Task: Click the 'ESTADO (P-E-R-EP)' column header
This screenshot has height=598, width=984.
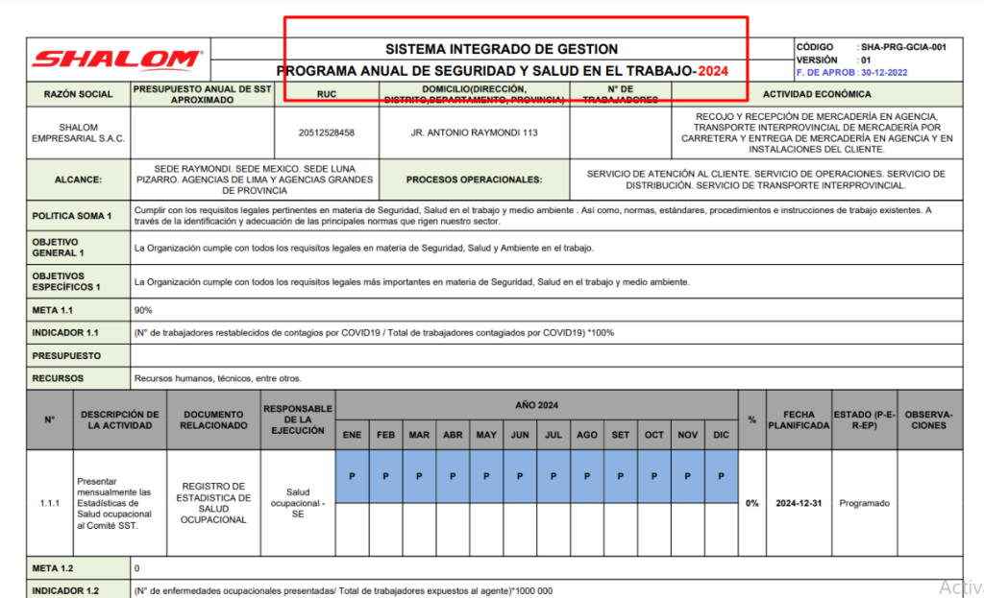Action: tap(864, 420)
